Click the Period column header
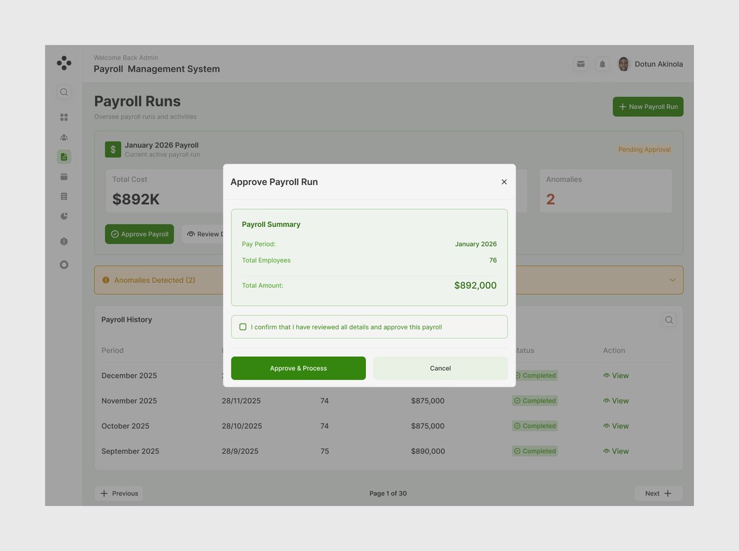 pos(113,351)
